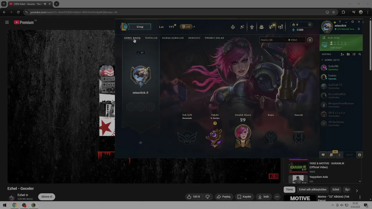Open profile settings gear beside search
Screen dimensions: 372x209
310,40
